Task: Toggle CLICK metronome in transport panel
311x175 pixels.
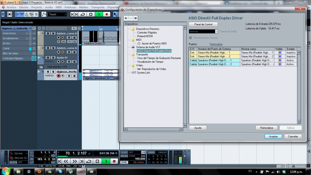Action: coord(124,152)
